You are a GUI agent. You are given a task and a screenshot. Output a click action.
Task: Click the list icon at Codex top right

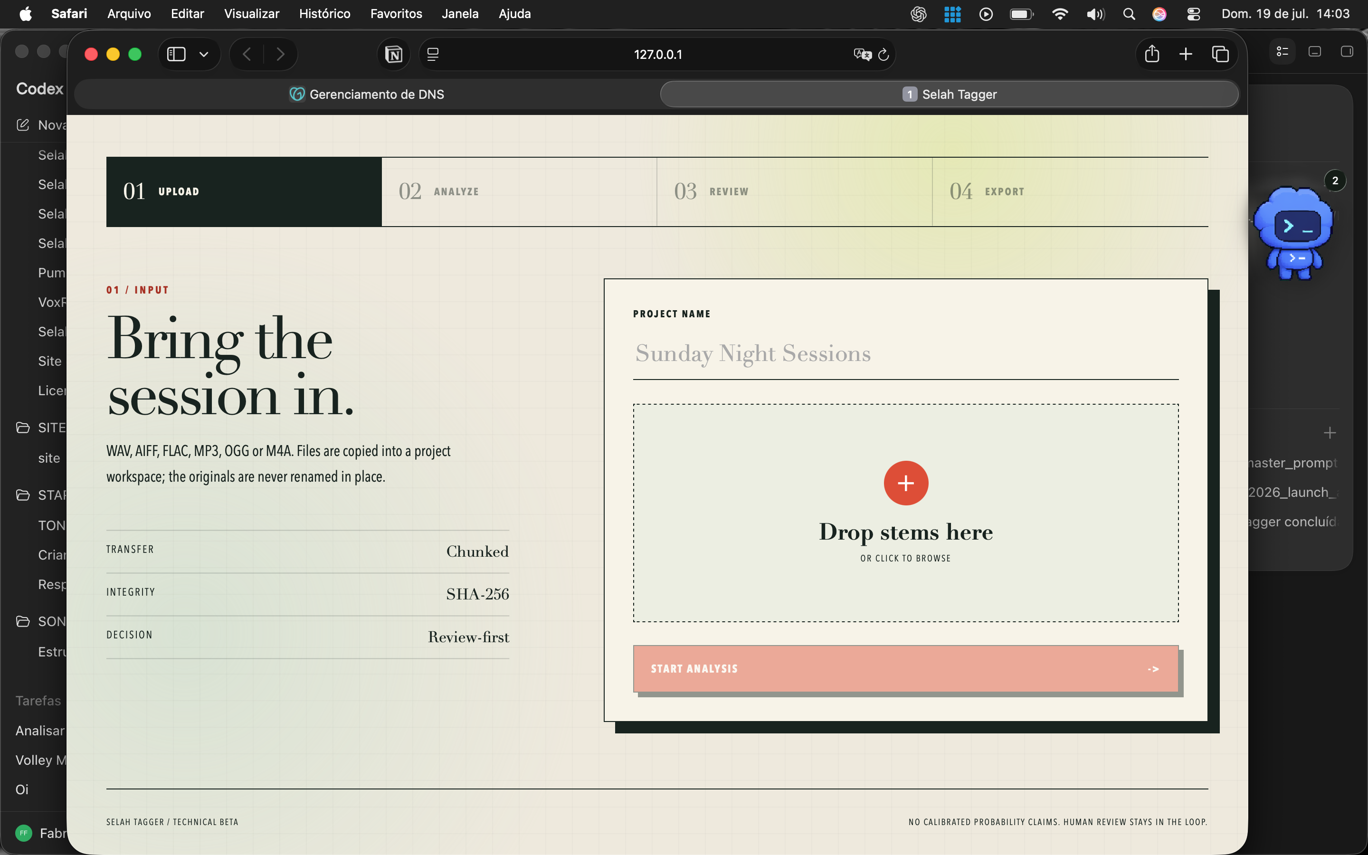coord(1282,51)
